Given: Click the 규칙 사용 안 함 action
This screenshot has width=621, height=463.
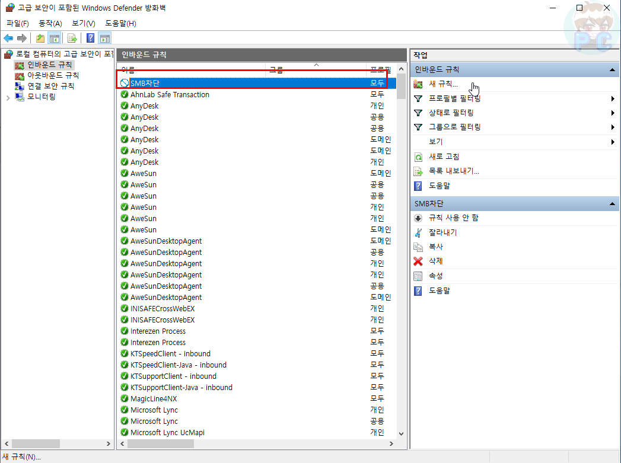Looking at the screenshot, I should point(454,218).
